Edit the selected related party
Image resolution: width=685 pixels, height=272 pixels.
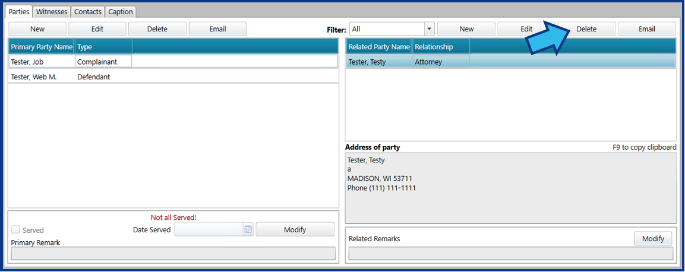(x=526, y=29)
